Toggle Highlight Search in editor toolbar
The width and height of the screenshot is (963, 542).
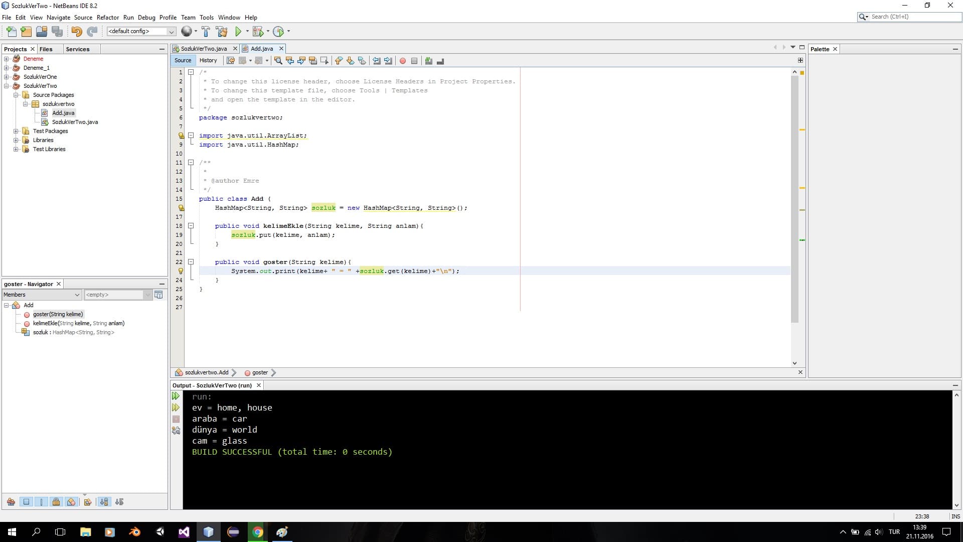313,61
